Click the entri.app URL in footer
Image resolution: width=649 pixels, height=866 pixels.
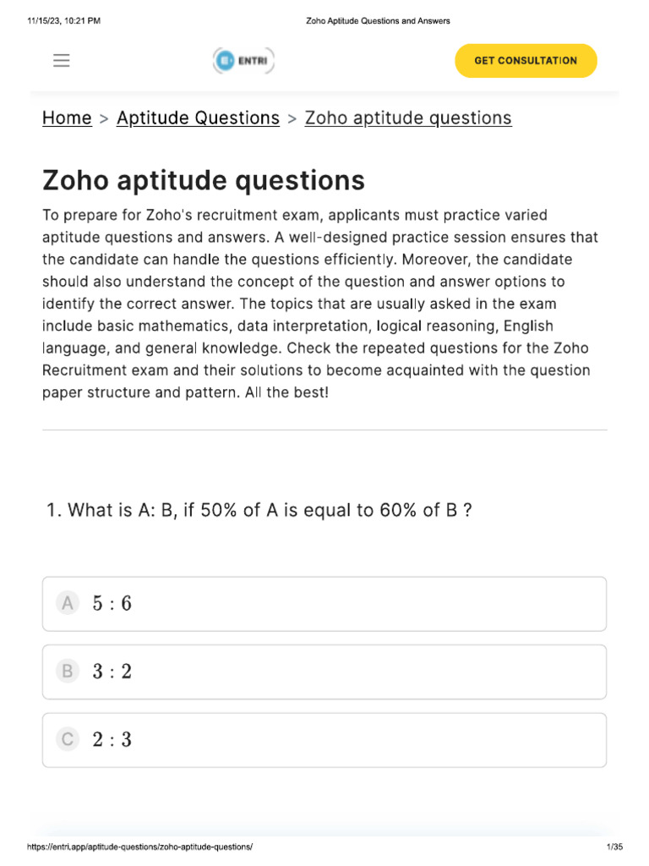tap(140, 847)
